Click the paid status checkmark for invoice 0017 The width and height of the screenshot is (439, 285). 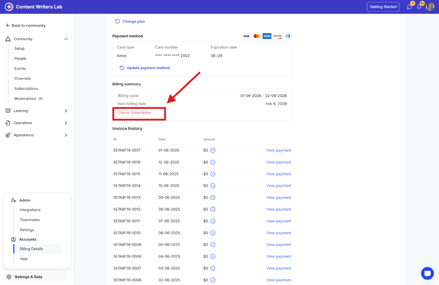[213, 150]
